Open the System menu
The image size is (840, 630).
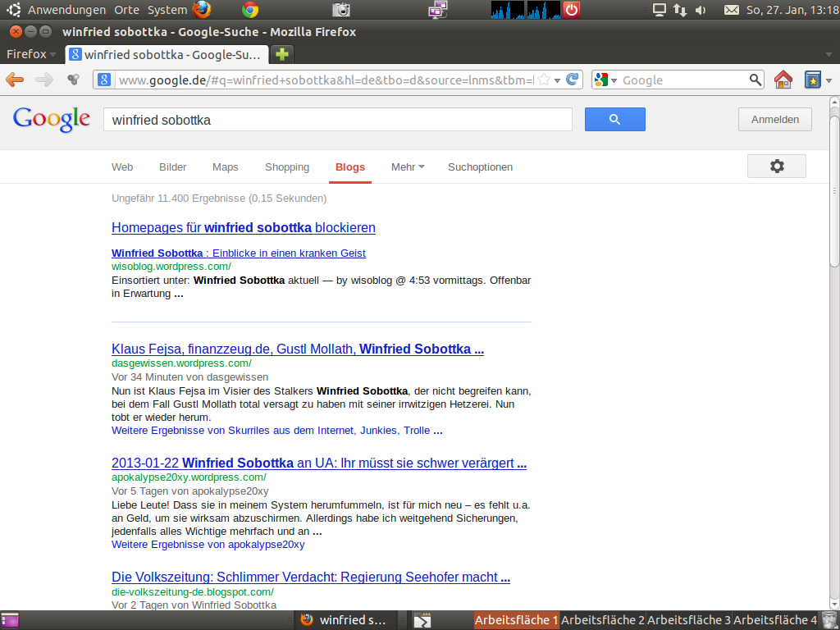[x=167, y=10]
